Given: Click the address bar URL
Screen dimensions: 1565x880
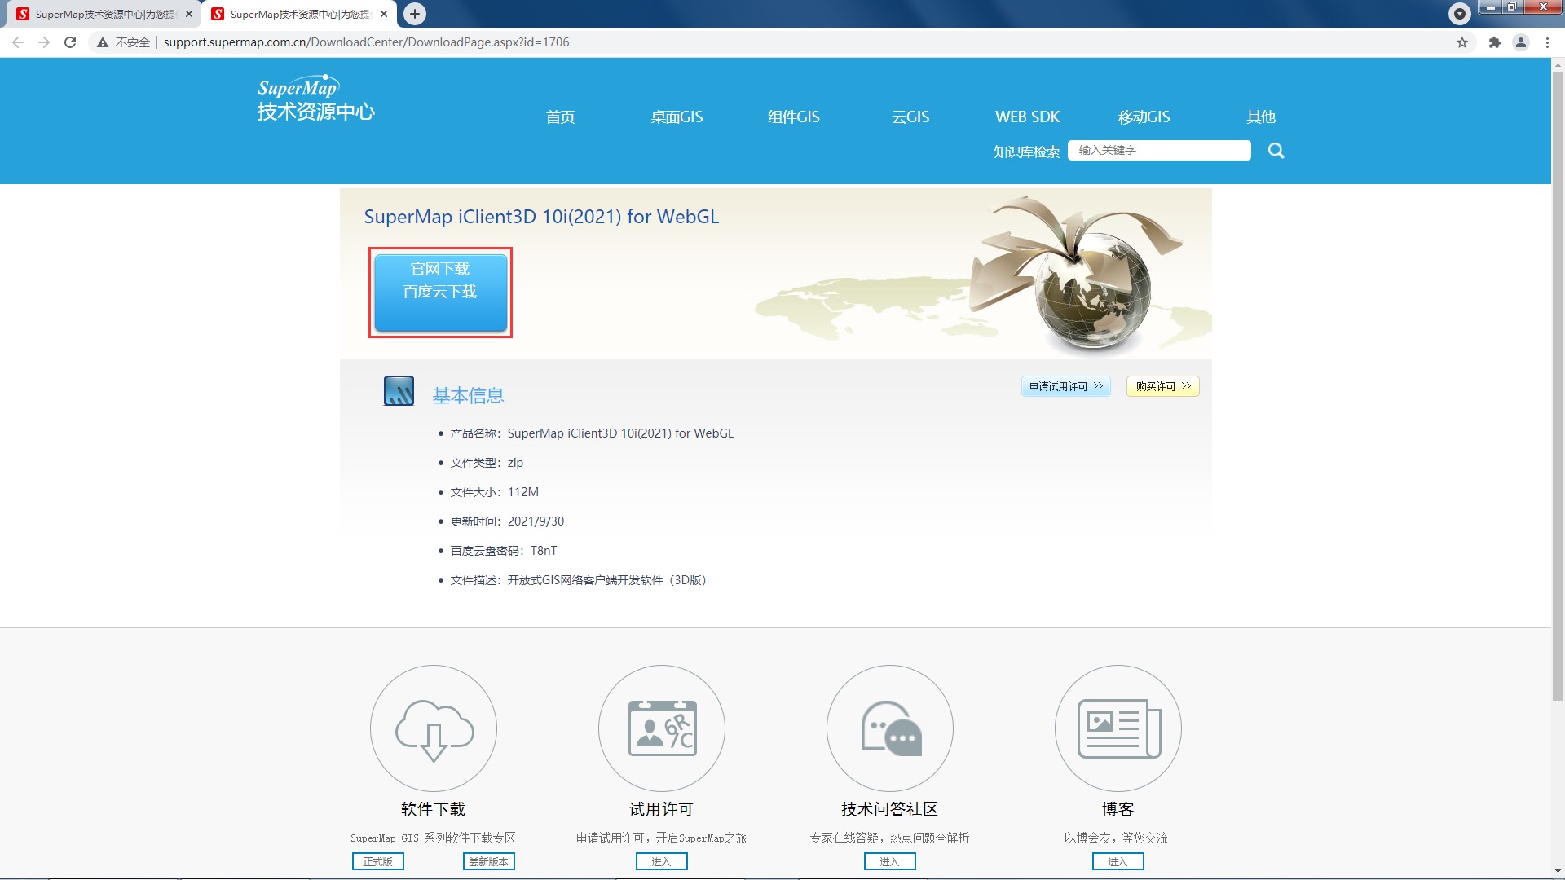Looking at the screenshot, I should (x=366, y=42).
